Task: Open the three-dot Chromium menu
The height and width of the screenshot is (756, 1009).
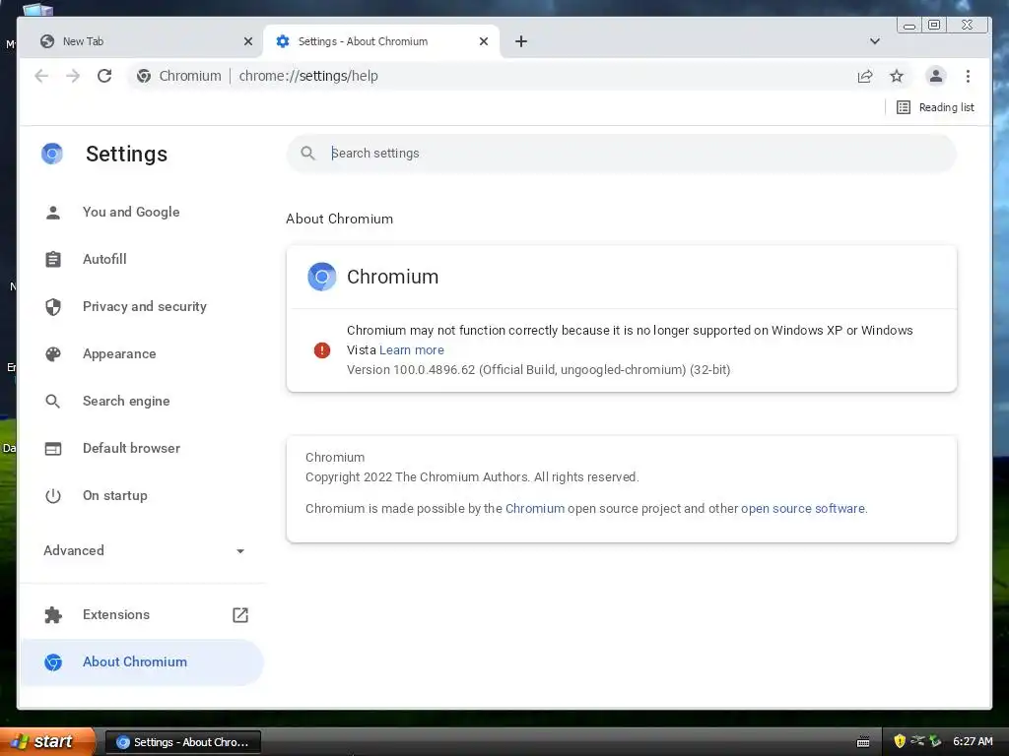Action: pyautogui.click(x=968, y=76)
